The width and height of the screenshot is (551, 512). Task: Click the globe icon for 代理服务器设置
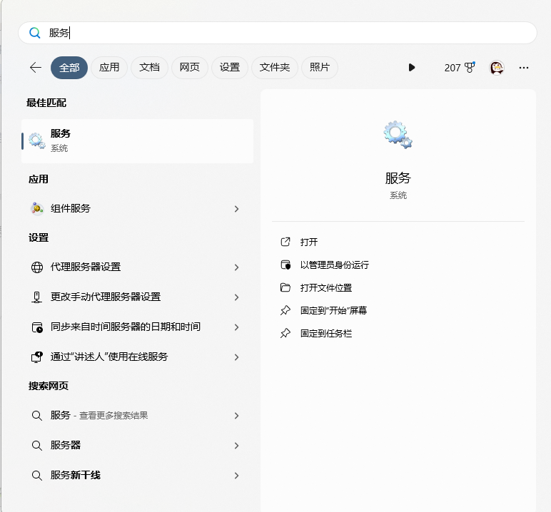pyautogui.click(x=37, y=267)
